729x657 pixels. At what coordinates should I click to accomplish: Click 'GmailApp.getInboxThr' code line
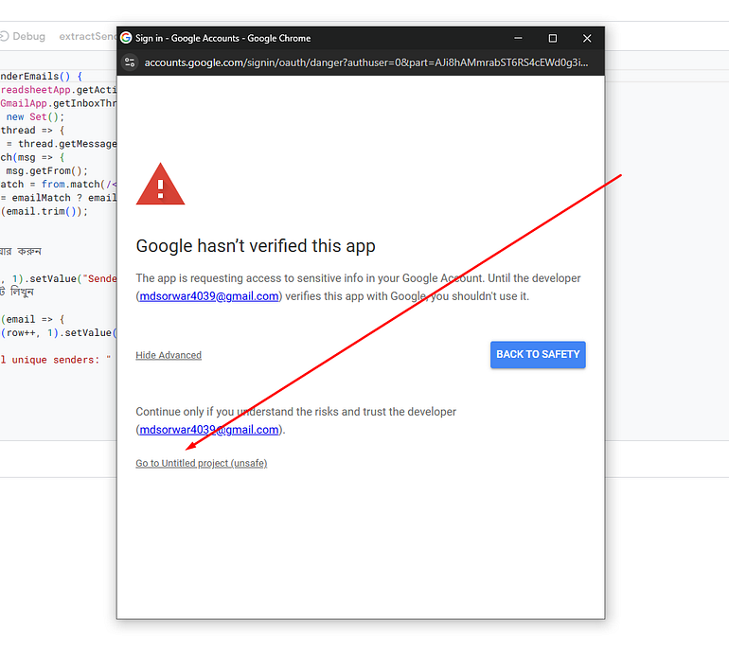[58, 103]
